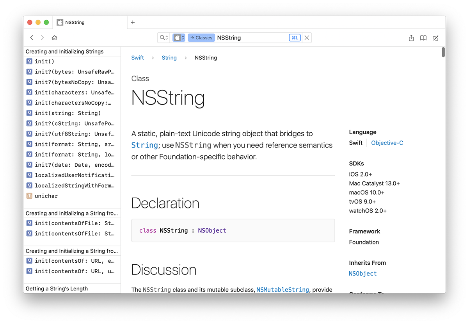This screenshot has height=324, width=469.
Task: Click the iOS 2.0+ SDK text
Action: tap(361, 174)
